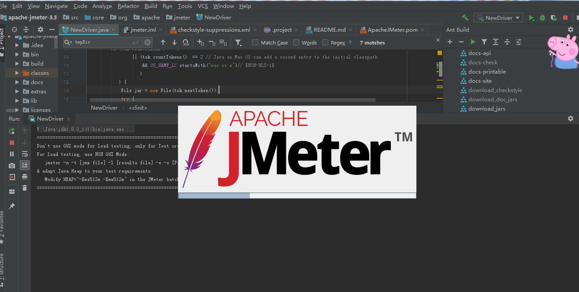Restore layout icon in the Run panel
The height and width of the screenshot is (292, 579).
pyautogui.click(x=12, y=191)
